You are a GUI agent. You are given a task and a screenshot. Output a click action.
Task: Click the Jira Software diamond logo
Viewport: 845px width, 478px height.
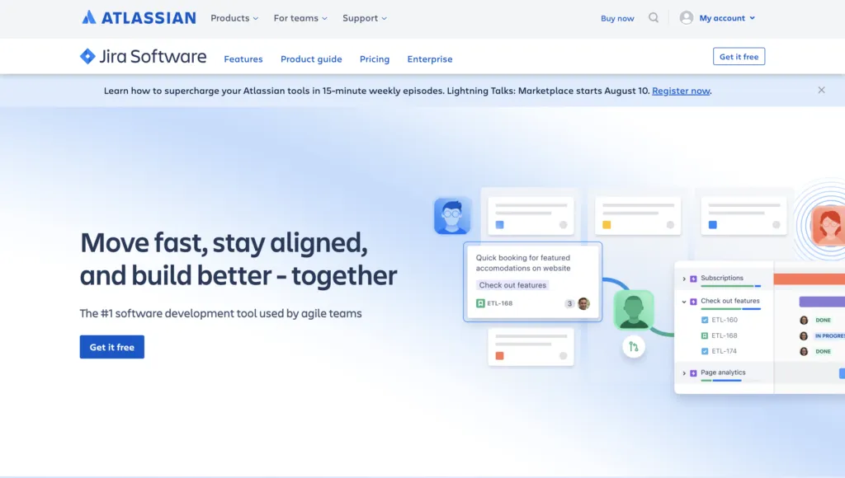point(87,56)
